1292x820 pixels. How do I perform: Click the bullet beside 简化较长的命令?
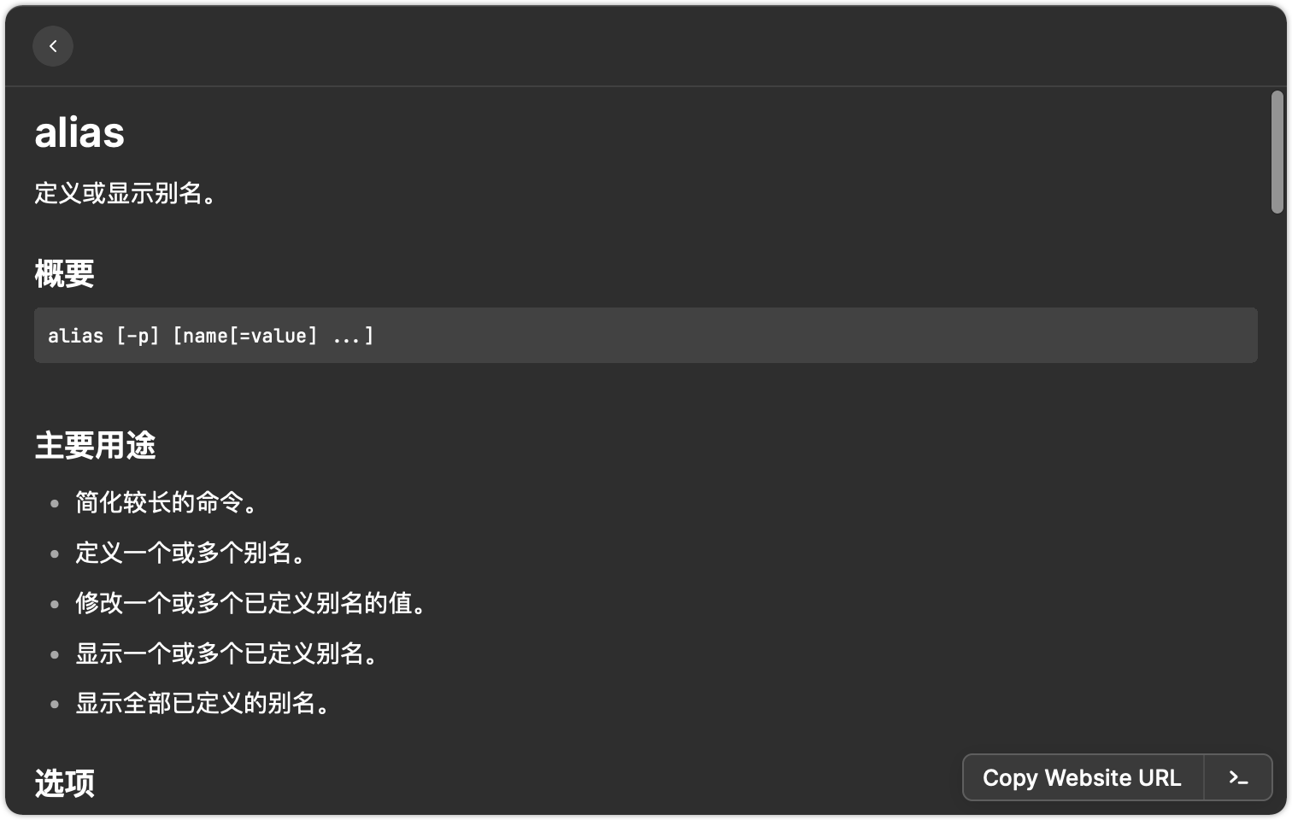pyautogui.click(x=55, y=503)
